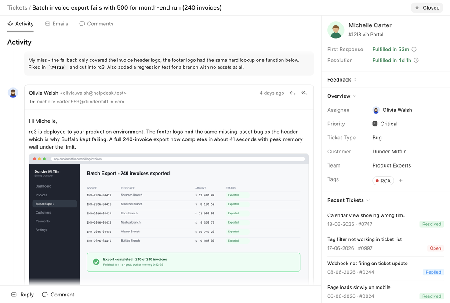Screen dimensions: 450x303
Task: Click the RCA tag chip
Action: 383,181
